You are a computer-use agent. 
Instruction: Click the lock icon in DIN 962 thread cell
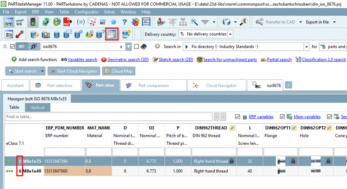pos(231,161)
